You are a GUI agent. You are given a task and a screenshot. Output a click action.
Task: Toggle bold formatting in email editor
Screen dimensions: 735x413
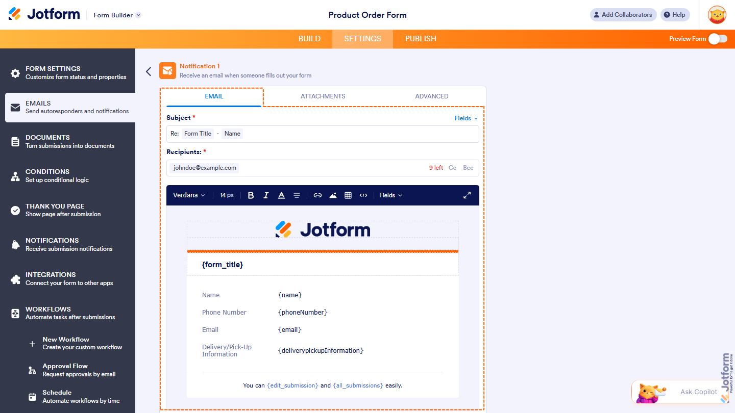coord(251,195)
